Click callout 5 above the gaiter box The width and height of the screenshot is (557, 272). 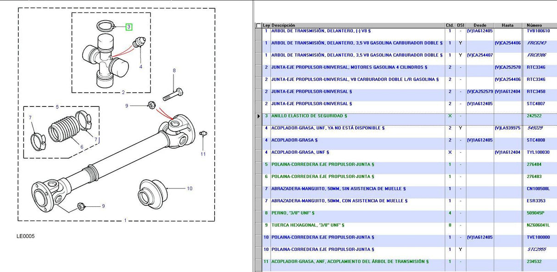coord(57,107)
